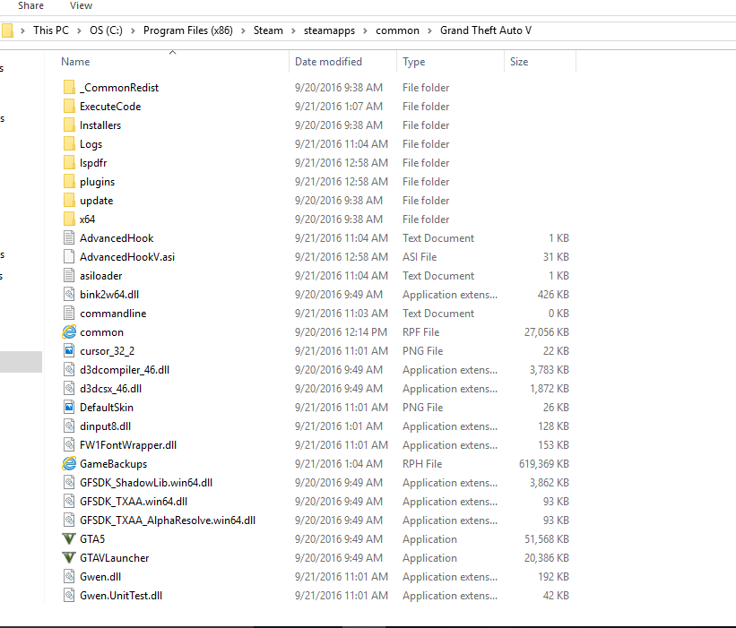This screenshot has width=736, height=628.
Task: Select the lspdfr folder icon
Action: click(69, 162)
